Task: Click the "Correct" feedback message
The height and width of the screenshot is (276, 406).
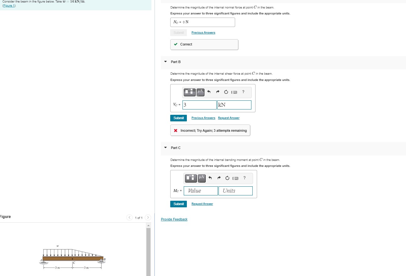Action: 204,45
